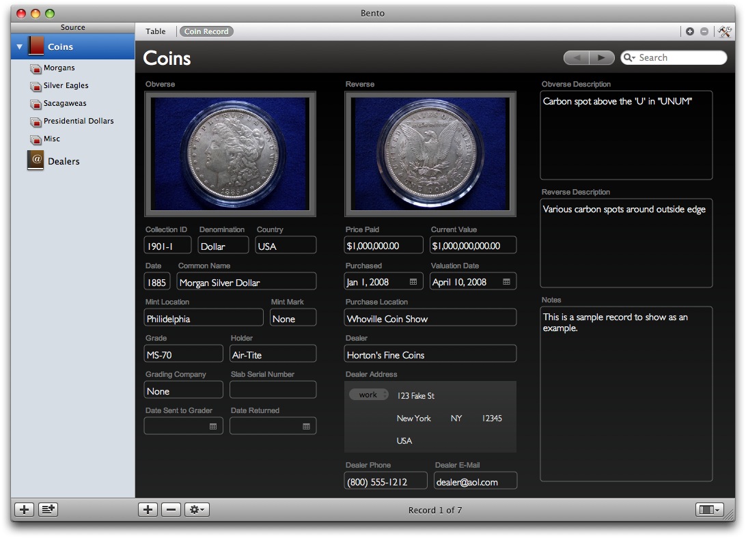This screenshot has width=746, height=538.
Task: Add a new library with sidebar plus button
Action: (x=25, y=510)
